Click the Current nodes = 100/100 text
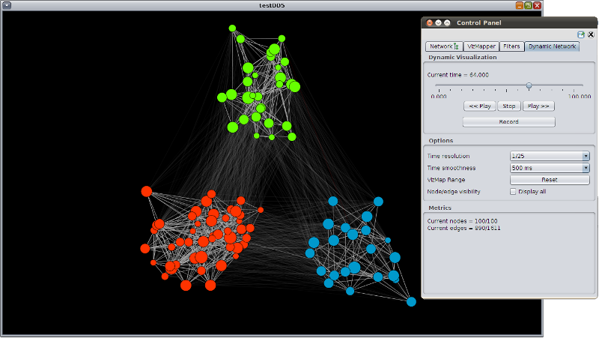The width and height of the screenshot is (599, 338). (x=462, y=221)
